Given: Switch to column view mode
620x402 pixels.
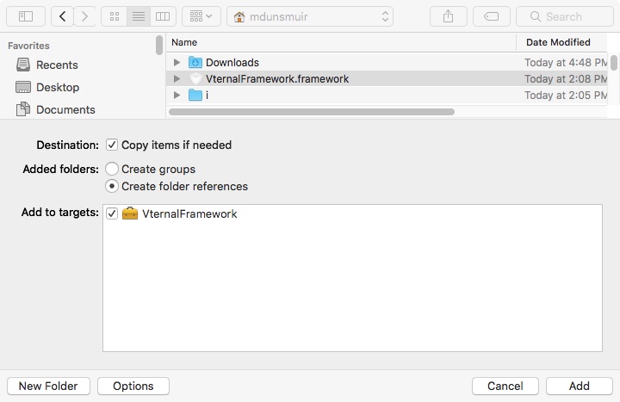Looking at the screenshot, I should pyautogui.click(x=163, y=16).
